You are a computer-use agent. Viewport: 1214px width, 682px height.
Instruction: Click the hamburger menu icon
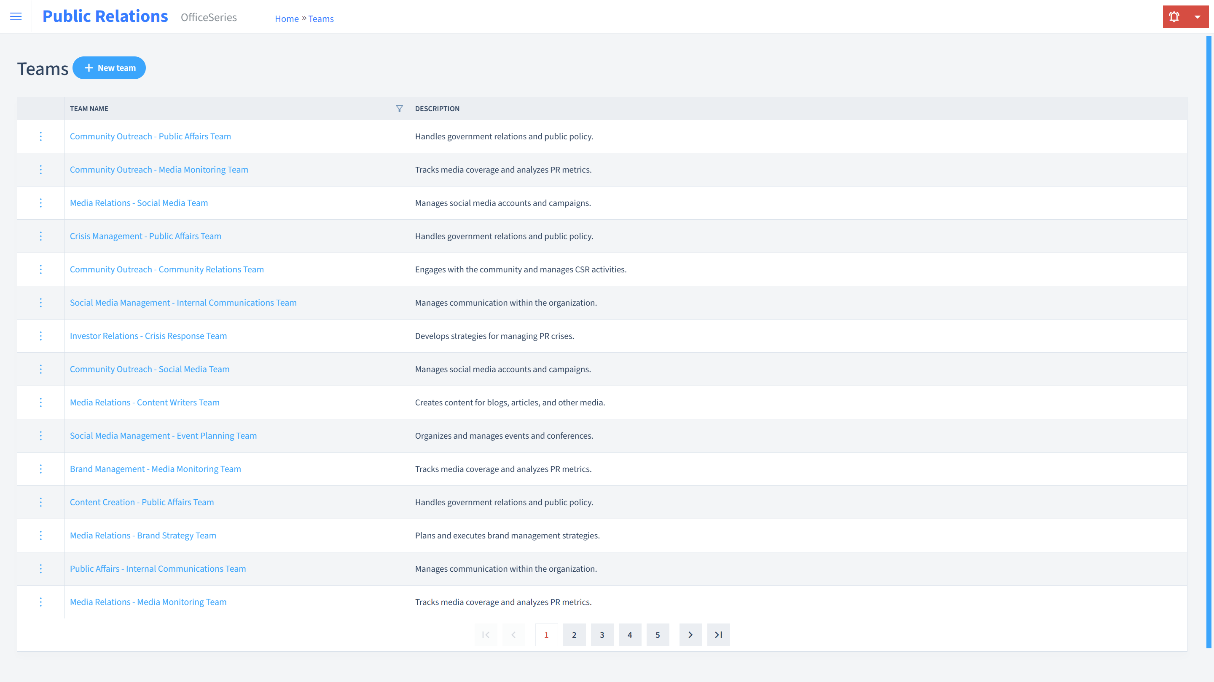[16, 17]
